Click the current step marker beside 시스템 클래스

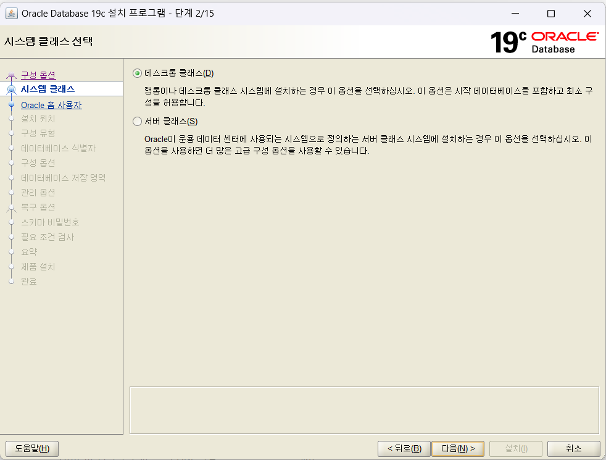(12, 90)
